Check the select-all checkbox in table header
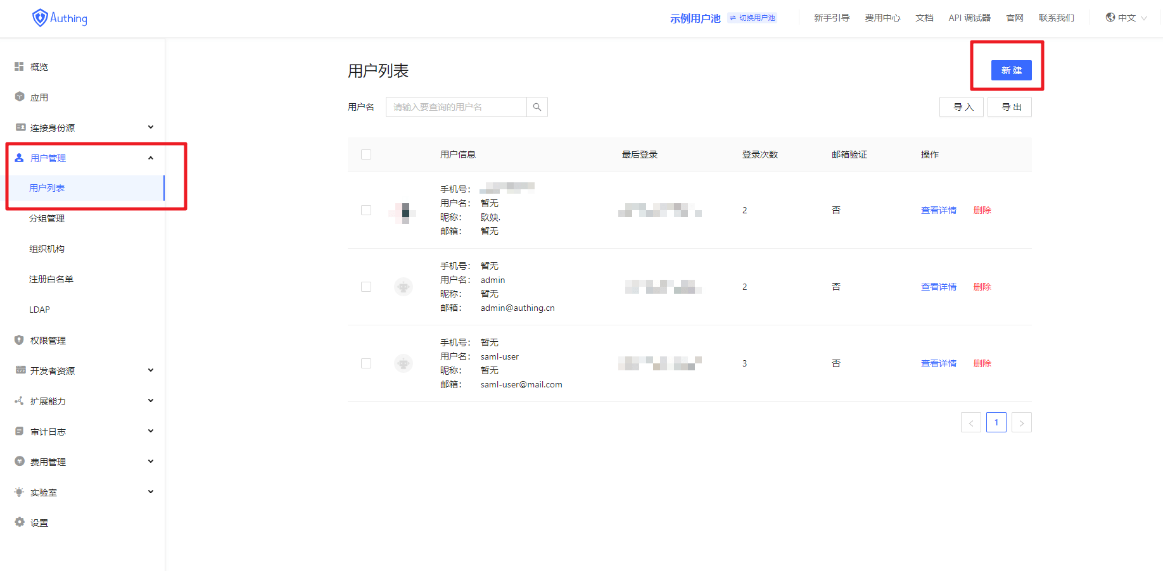Viewport: 1163px width, 571px height. click(x=365, y=154)
